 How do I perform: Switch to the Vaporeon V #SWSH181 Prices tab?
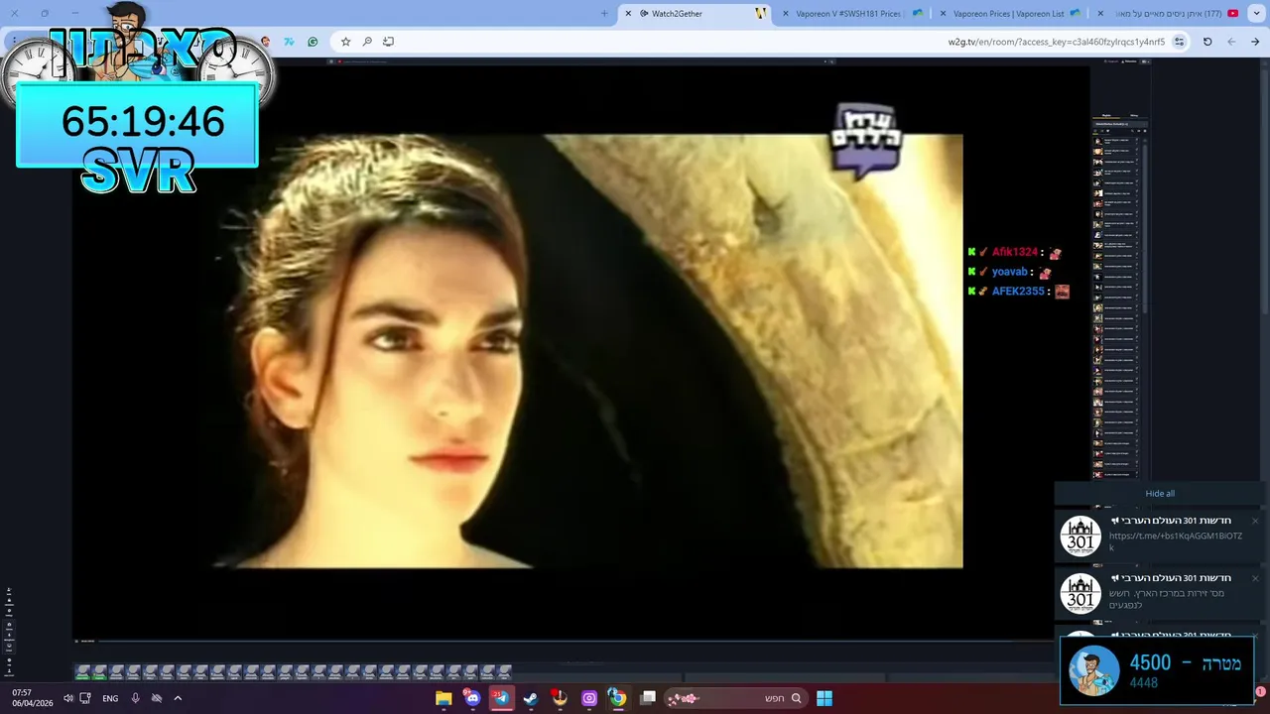click(x=850, y=14)
